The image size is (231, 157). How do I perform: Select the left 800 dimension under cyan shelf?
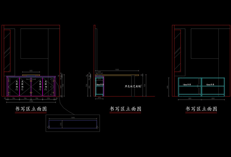click(189, 98)
